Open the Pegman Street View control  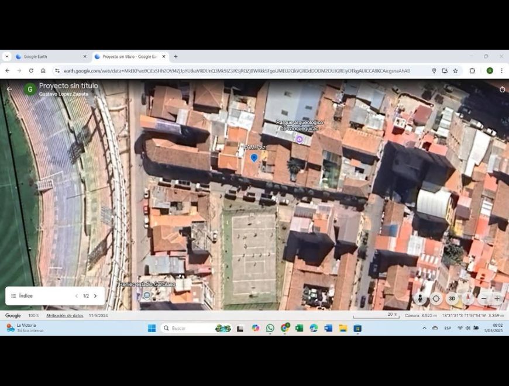[420, 298]
